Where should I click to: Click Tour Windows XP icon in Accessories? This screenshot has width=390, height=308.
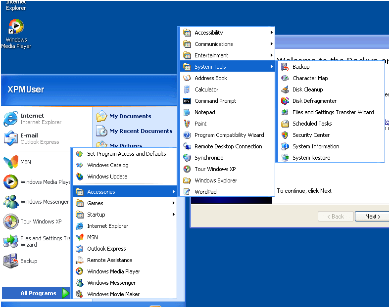[187, 169]
